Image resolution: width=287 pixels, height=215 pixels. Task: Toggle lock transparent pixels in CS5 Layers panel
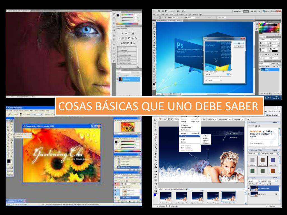263,66
